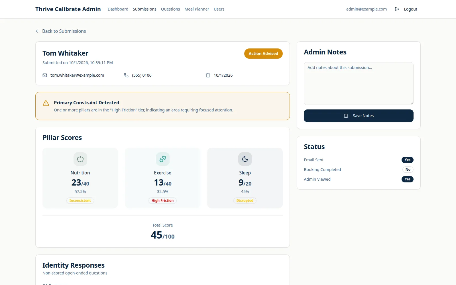Click into the admin notes text area
The height and width of the screenshot is (285, 456).
359,84
